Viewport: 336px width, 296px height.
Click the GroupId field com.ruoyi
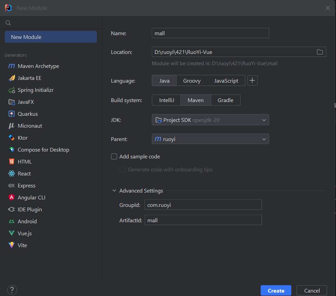click(x=203, y=205)
